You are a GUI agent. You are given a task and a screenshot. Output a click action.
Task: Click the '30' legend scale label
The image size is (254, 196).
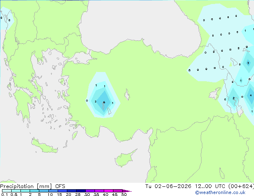87,194
